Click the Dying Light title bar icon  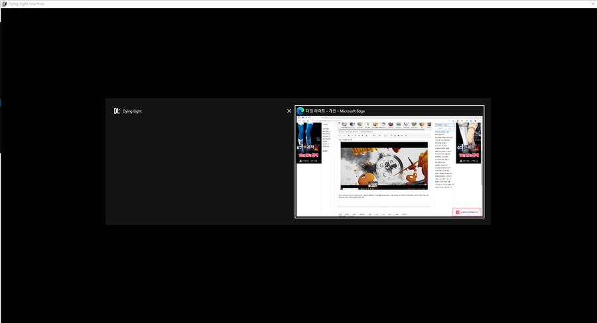pos(4,3)
